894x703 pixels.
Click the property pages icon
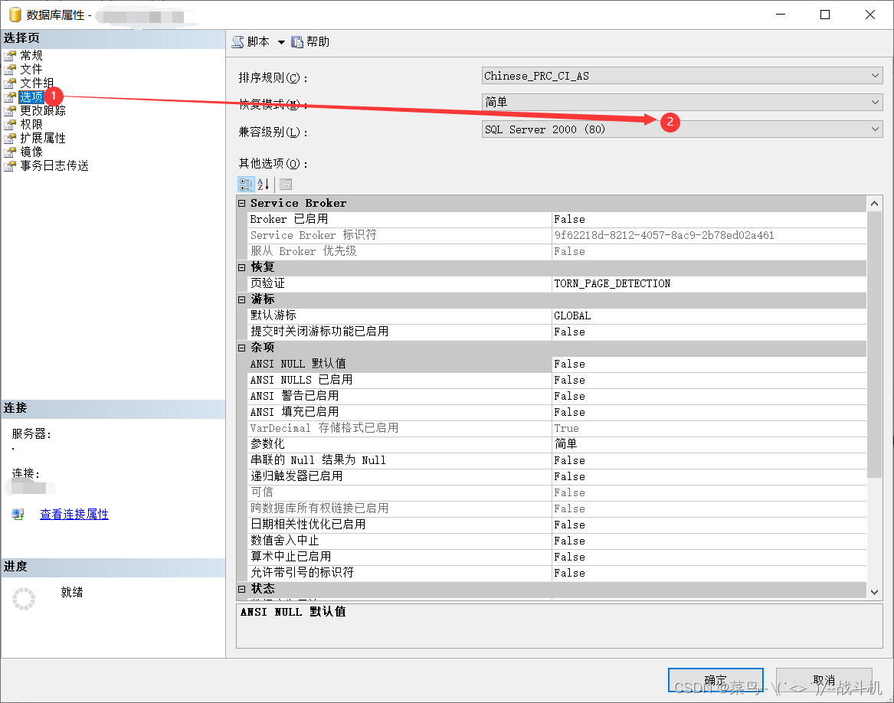286,184
